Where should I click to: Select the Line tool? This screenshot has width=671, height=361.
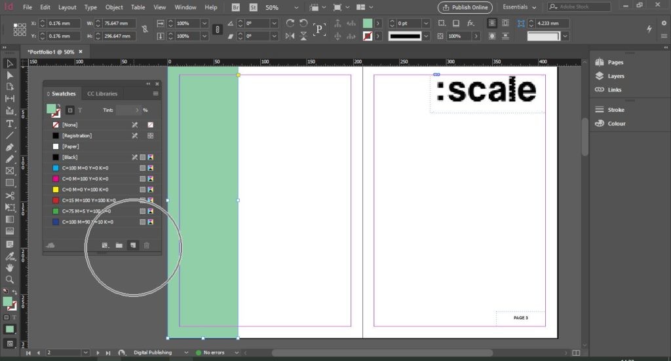[9, 135]
